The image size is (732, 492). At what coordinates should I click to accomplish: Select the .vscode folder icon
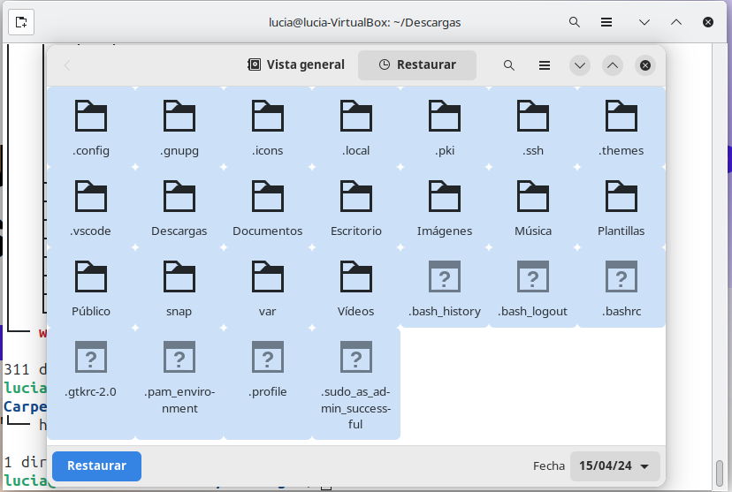(91, 196)
